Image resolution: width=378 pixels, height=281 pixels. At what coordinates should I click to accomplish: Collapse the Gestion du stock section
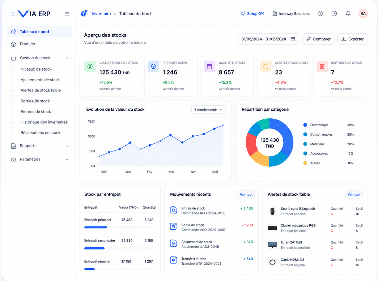pyautogui.click(x=67, y=58)
